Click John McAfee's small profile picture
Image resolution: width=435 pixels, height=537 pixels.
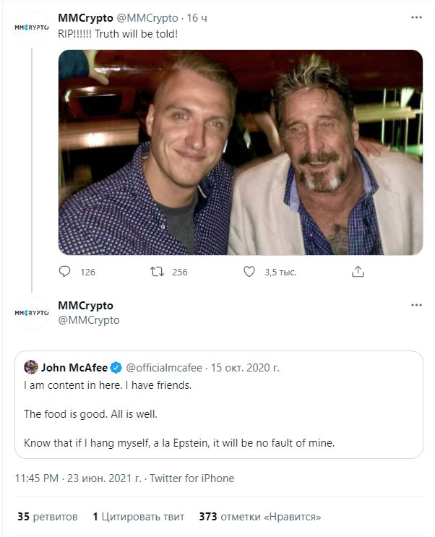31,367
